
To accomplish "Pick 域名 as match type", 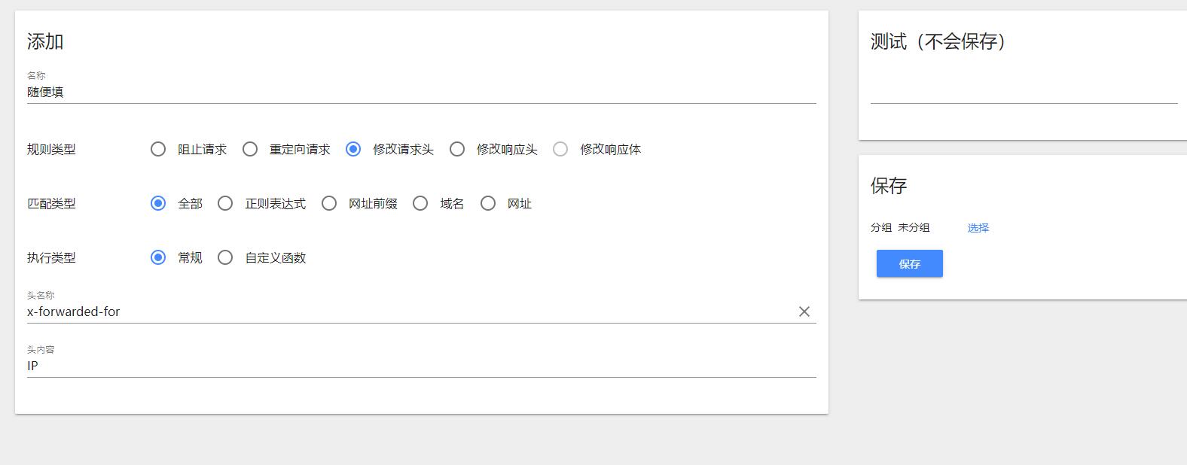I will click(420, 203).
